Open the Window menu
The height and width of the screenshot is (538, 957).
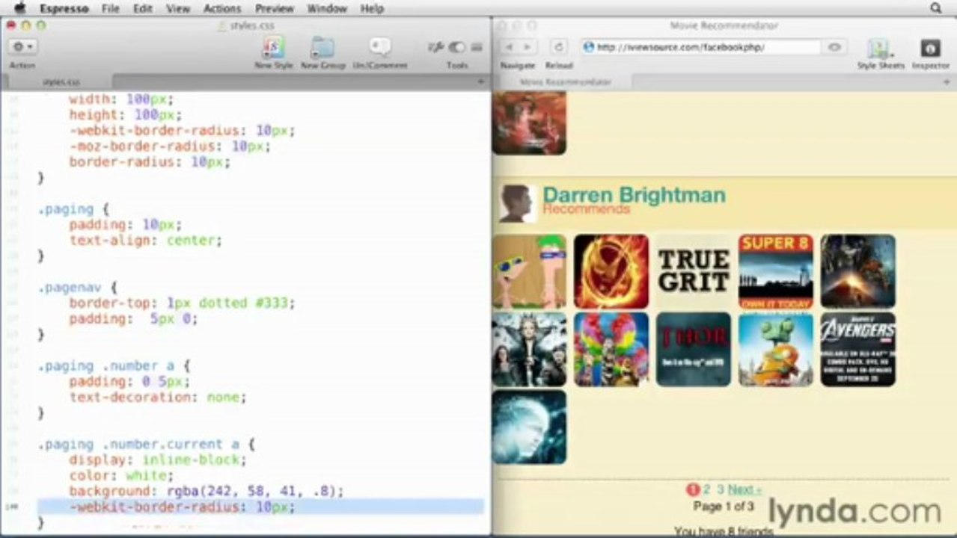pyautogui.click(x=327, y=8)
